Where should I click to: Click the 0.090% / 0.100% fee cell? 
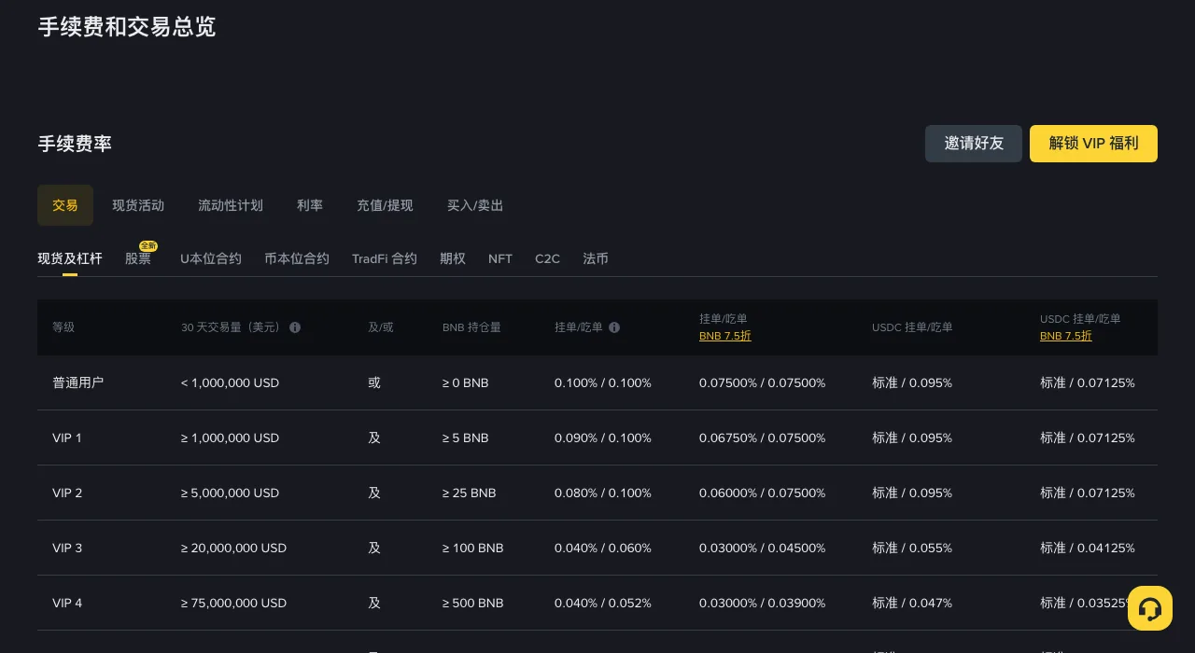pos(603,438)
